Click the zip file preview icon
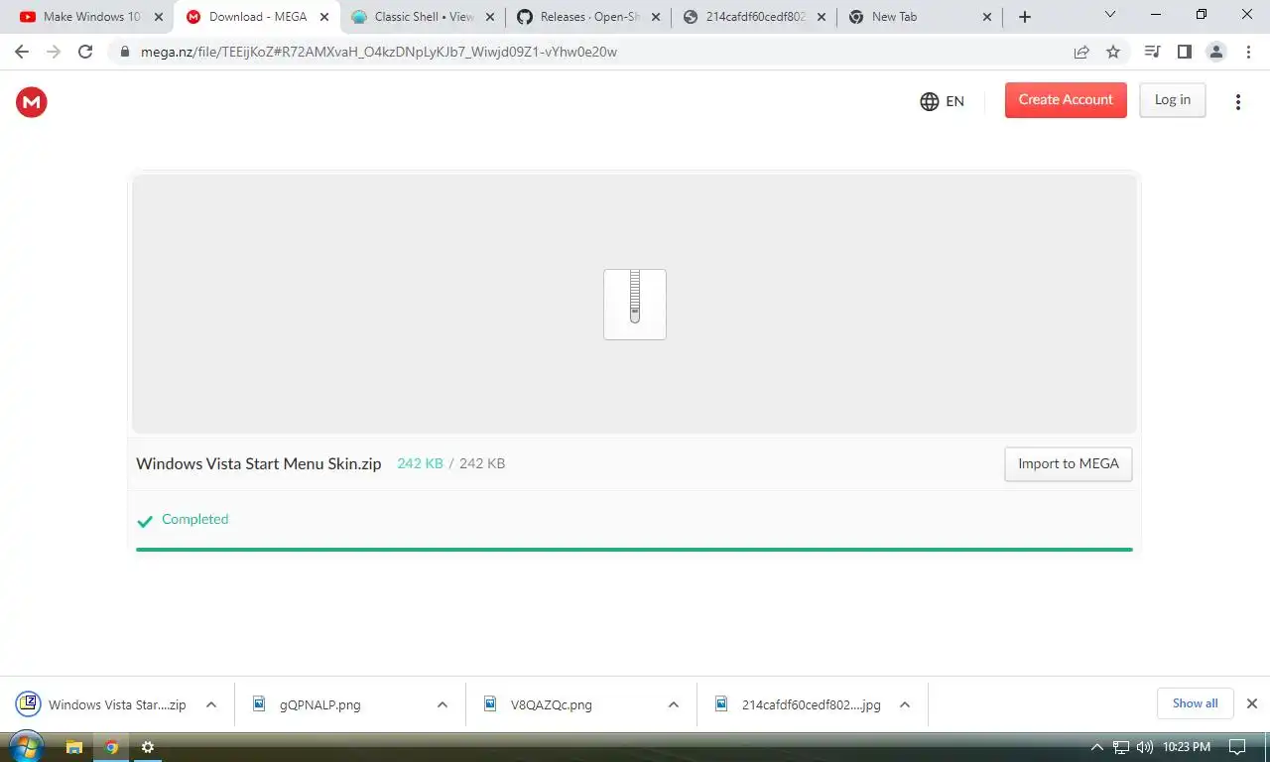1270x762 pixels. click(635, 305)
